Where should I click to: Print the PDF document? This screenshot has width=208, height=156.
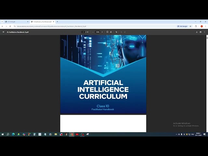(201, 32)
